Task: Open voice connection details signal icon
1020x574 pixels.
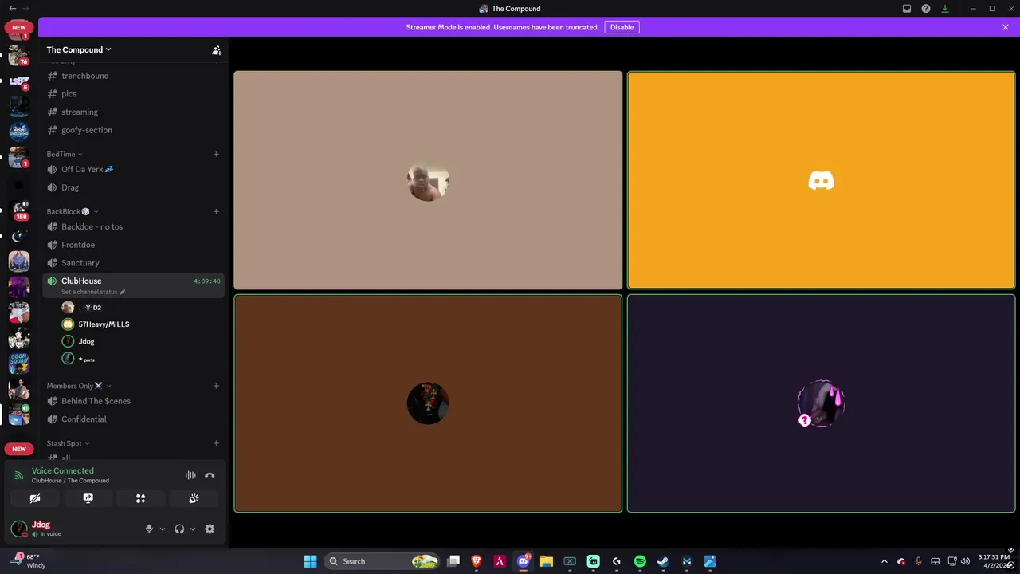Action: (19, 475)
